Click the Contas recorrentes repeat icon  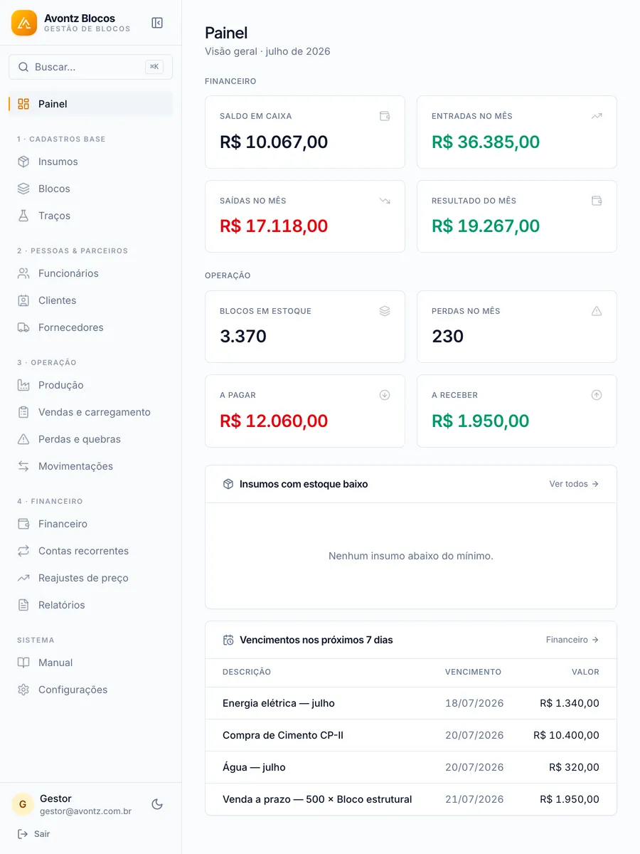(x=23, y=551)
